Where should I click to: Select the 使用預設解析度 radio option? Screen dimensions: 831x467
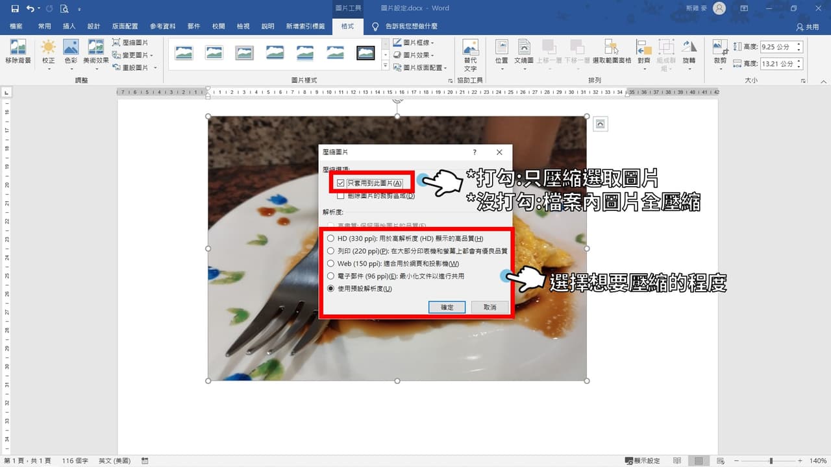[x=331, y=289]
